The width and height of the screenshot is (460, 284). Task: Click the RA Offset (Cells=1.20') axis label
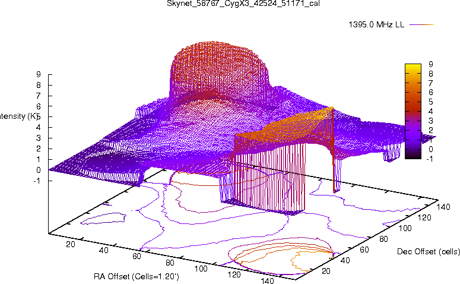click(x=137, y=276)
